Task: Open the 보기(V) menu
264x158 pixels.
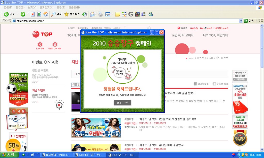Action: point(32,7)
